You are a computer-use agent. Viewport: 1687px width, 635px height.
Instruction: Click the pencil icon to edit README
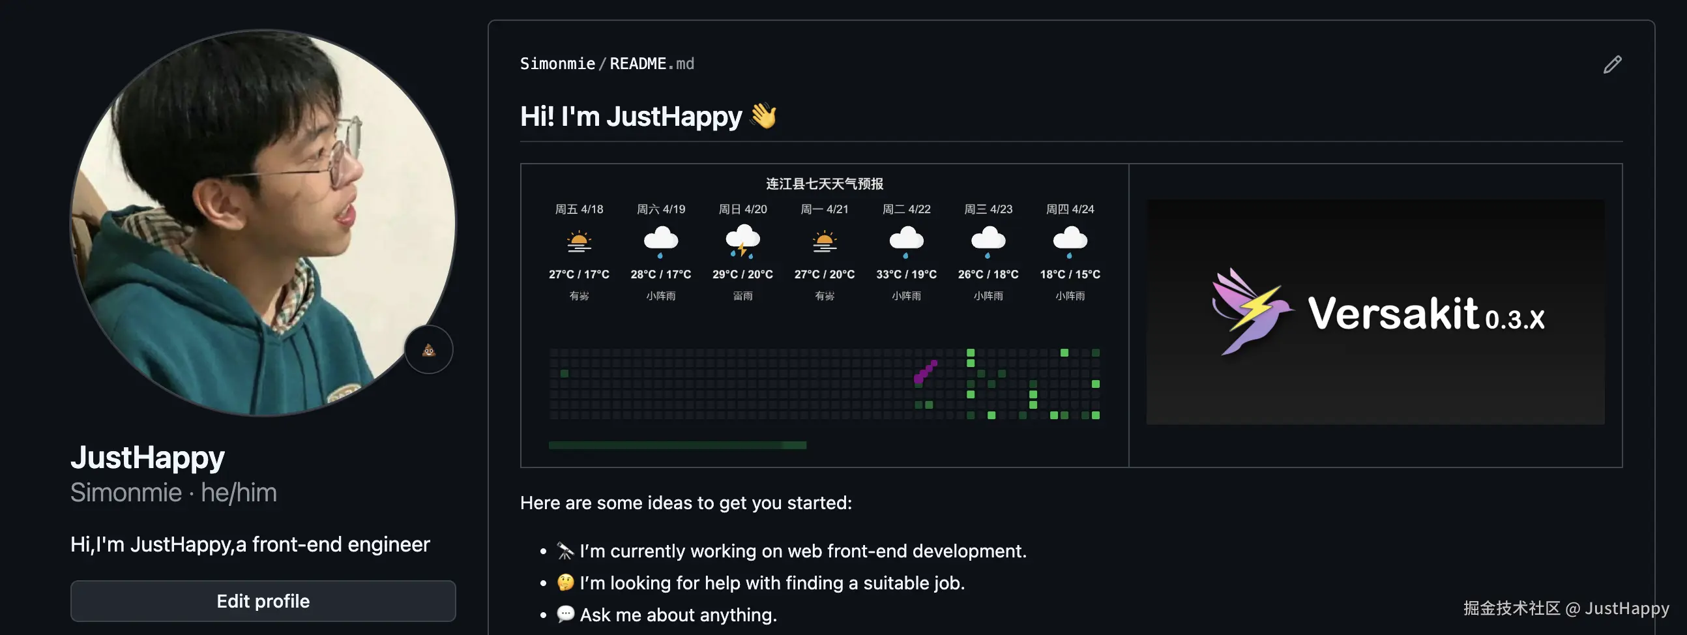click(x=1611, y=65)
